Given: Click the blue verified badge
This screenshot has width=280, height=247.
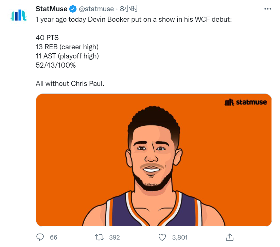Looking at the screenshot, I should 73,9.
